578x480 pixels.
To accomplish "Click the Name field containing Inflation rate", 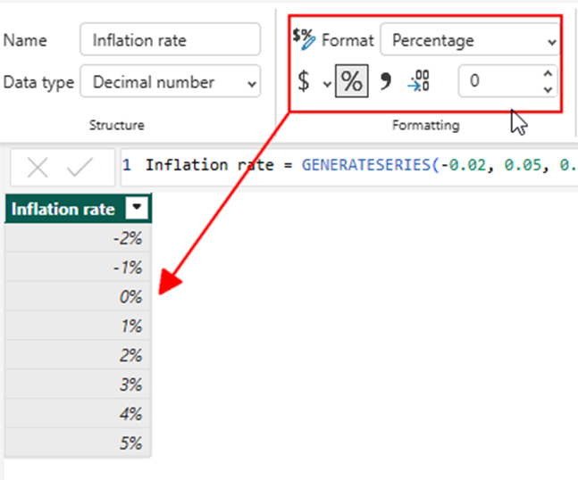I will coord(171,40).
